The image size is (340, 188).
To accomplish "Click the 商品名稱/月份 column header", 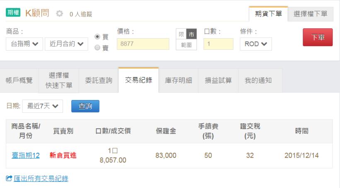I will pos(26,131).
